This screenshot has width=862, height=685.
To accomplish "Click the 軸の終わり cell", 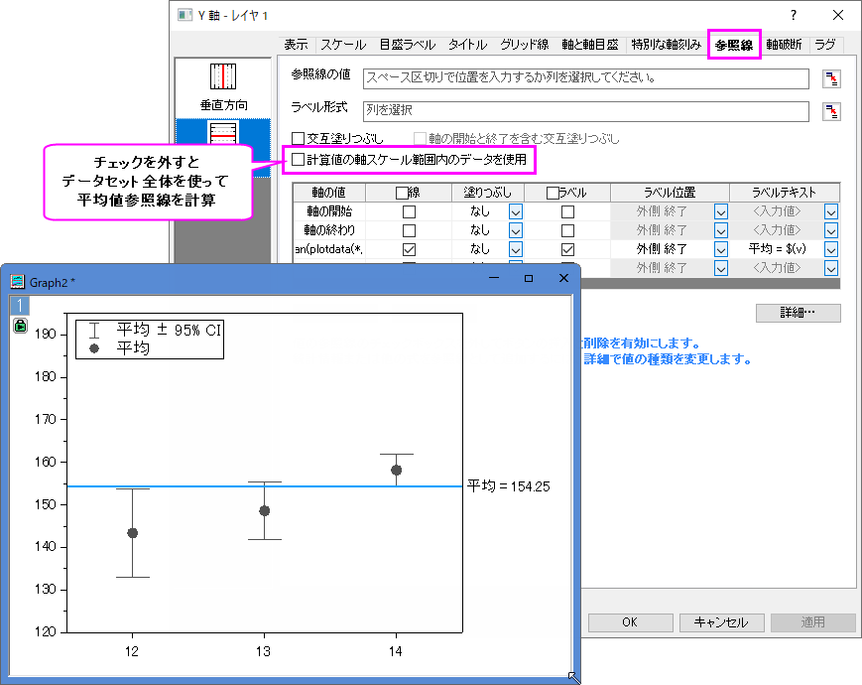I will (328, 230).
